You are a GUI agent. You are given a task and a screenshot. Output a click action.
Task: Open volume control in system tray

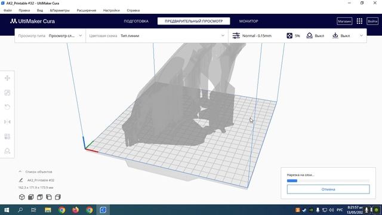331,210
